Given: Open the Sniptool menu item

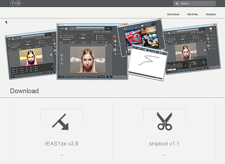Looking at the screenshot, I should tap(211, 14).
